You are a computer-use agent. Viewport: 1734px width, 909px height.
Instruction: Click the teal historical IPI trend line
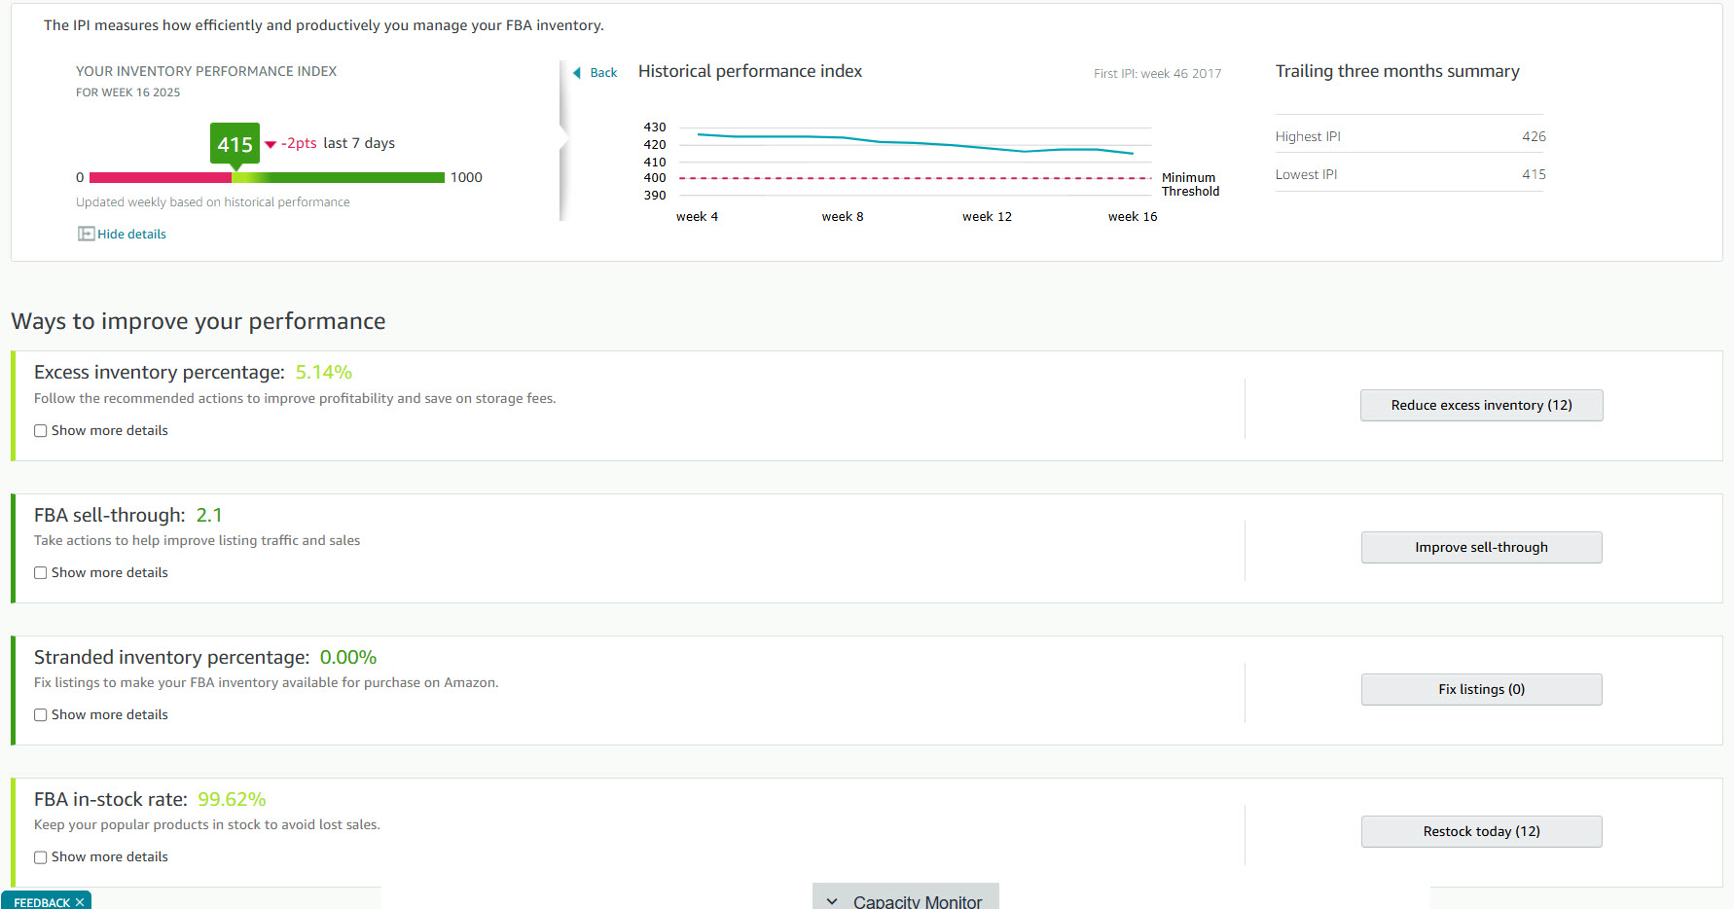(x=915, y=143)
